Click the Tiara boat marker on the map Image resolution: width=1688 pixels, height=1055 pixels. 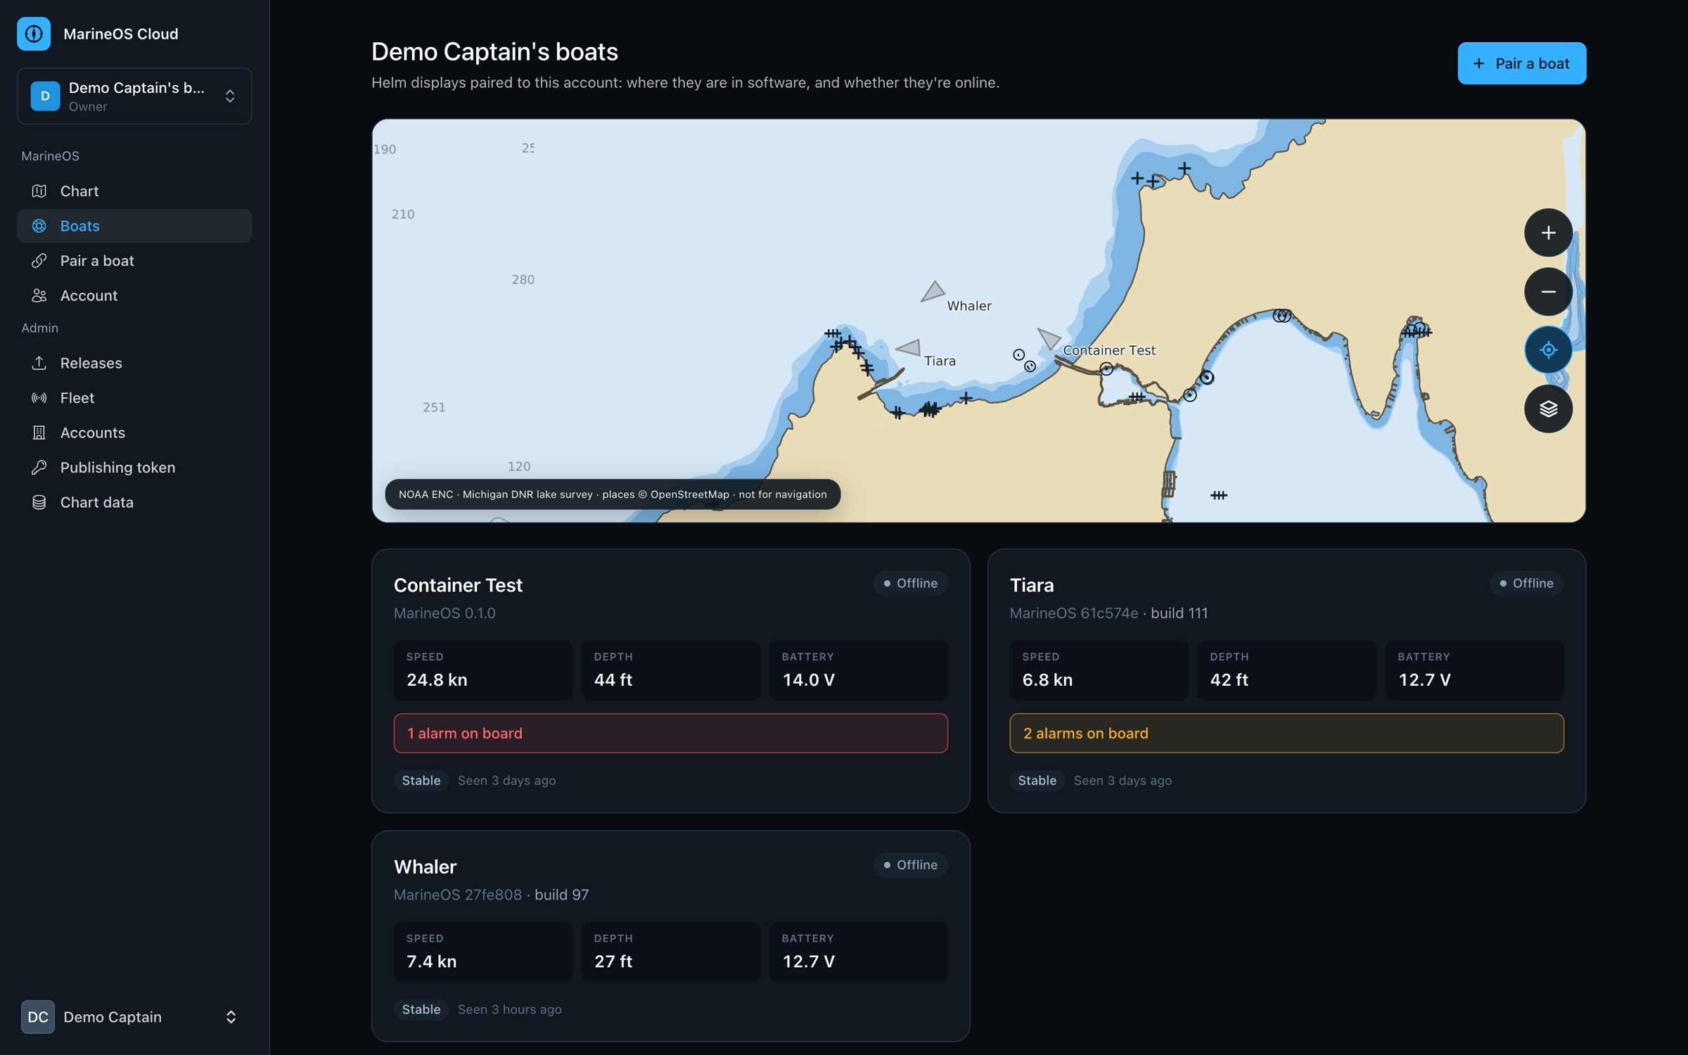coord(909,347)
